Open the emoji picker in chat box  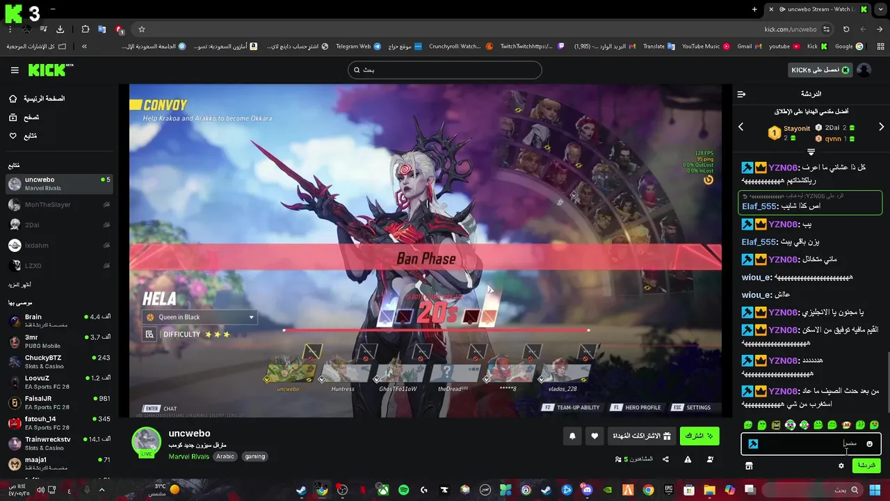(869, 444)
